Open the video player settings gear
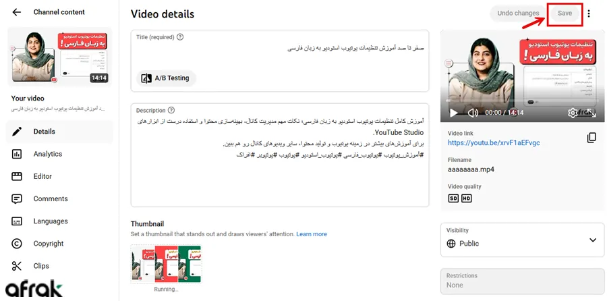Screen dimensions: 607x301 click(573, 113)
